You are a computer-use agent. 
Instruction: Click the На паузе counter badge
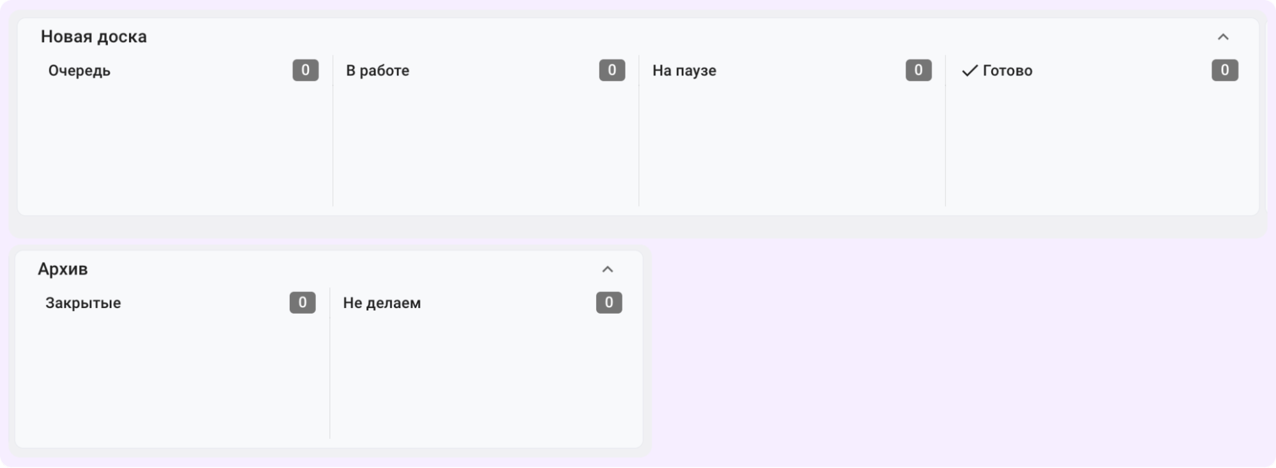(x=918, y=70)
